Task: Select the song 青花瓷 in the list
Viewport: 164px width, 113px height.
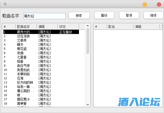Action: (x=22, y=49)
